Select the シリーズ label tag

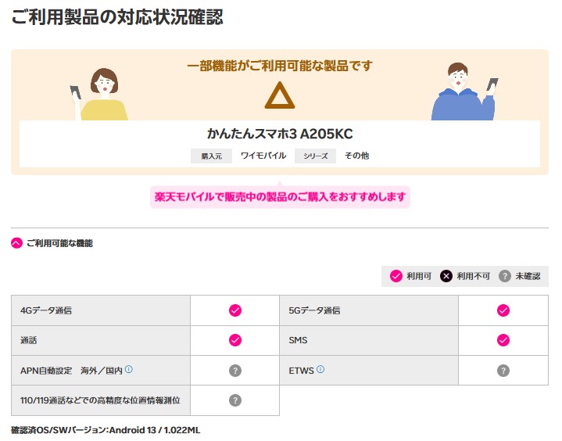[315, 156]
